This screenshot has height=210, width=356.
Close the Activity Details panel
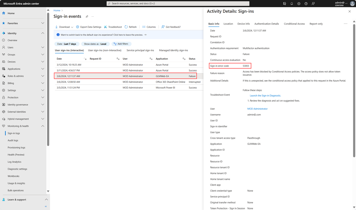(349, 11)
